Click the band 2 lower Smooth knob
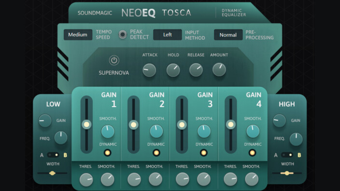The image size is (340, 191). coord(156,179)
